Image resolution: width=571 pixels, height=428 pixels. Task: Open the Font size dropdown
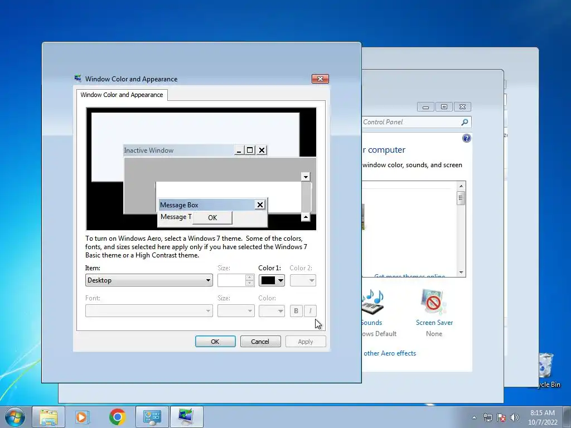[236, 311]
